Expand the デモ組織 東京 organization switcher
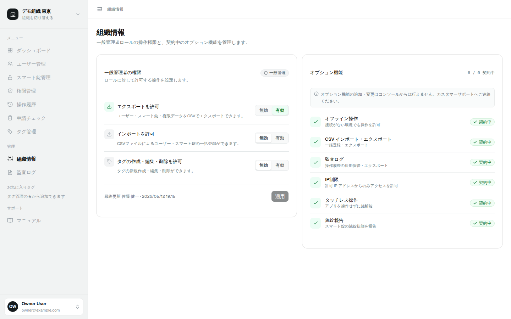The height and width of the screenshot is (319, 511). 44,14
